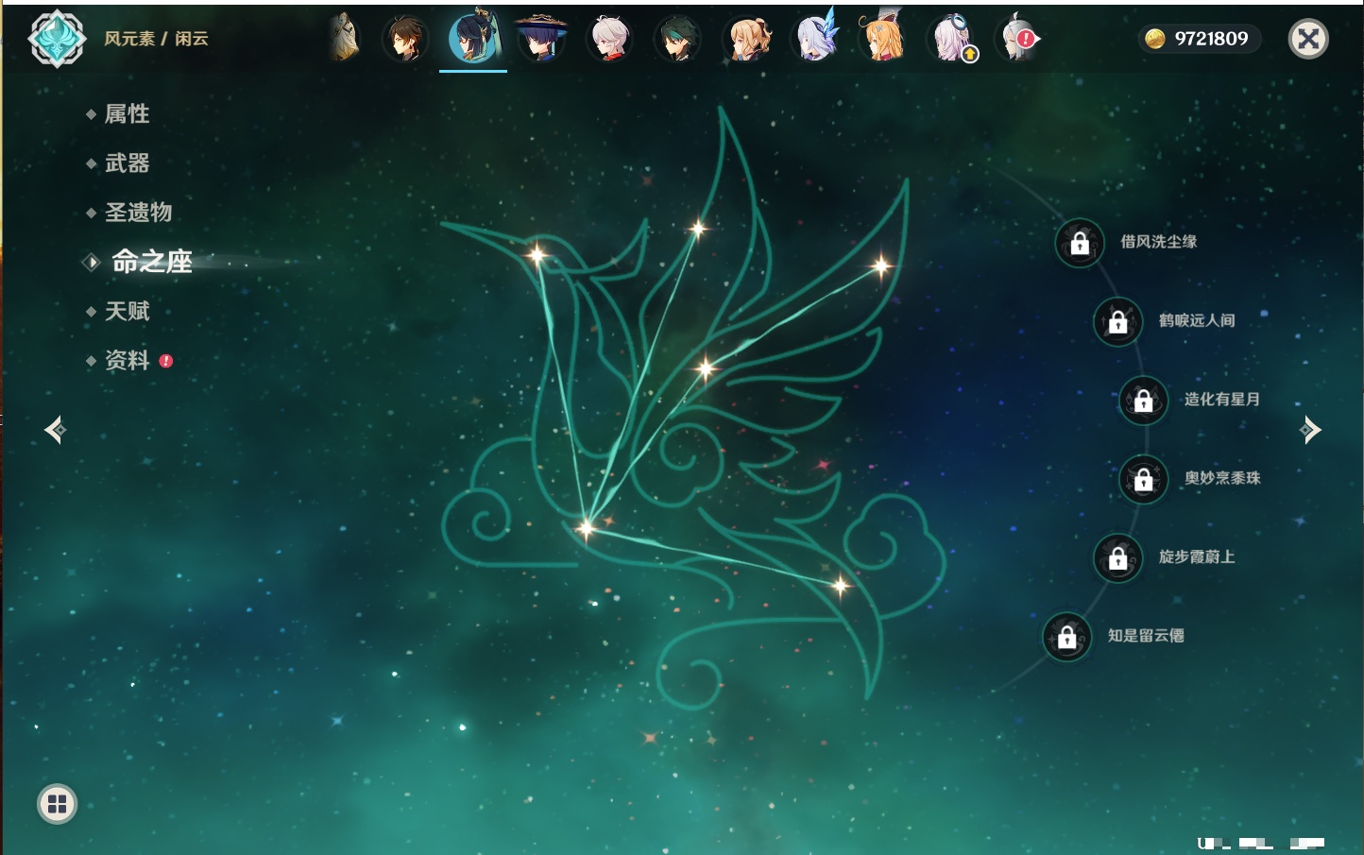Select the avatar with yellow upgrade arrow
This screenshot has width=1364, height=855.
pyautogui.click(x=952, y=39)
